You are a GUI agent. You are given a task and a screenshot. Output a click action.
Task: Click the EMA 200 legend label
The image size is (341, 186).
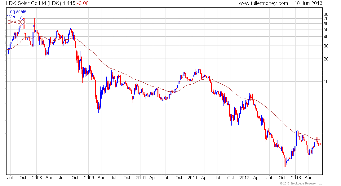(x=16, y=22)
